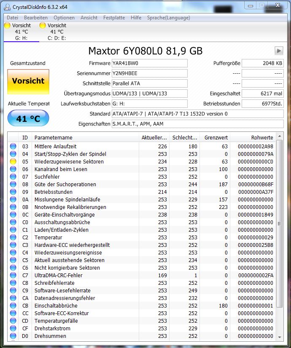Click scrollbar up arrow in attribute list
Screen dimensions: 291x348
pos(280,136)
